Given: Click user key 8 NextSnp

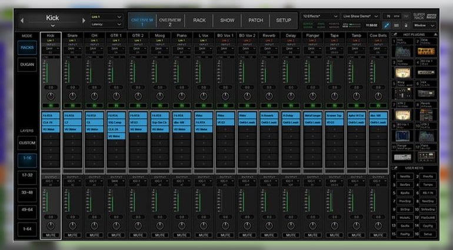Looking at the screenshot, I should coord(428,201).
